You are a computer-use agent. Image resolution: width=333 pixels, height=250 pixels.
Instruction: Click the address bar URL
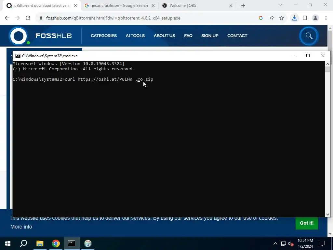tap(113, 18)
